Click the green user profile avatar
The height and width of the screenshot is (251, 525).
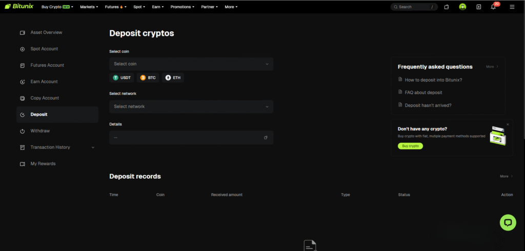click(462, 7)
